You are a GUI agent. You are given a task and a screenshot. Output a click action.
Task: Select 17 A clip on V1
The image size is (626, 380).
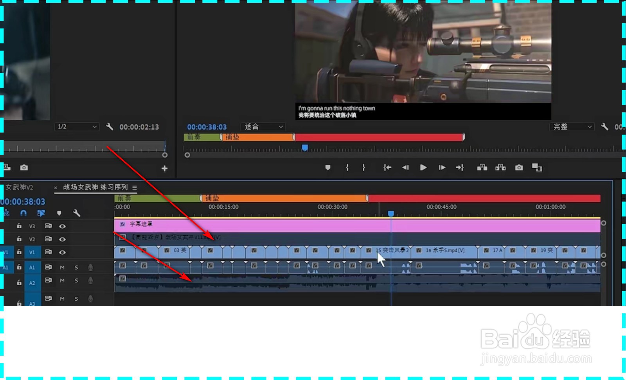pos(491,252)
